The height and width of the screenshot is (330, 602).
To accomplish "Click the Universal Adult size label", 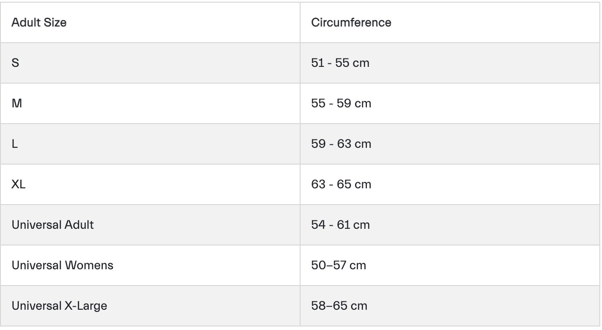I will pos(53,225).
